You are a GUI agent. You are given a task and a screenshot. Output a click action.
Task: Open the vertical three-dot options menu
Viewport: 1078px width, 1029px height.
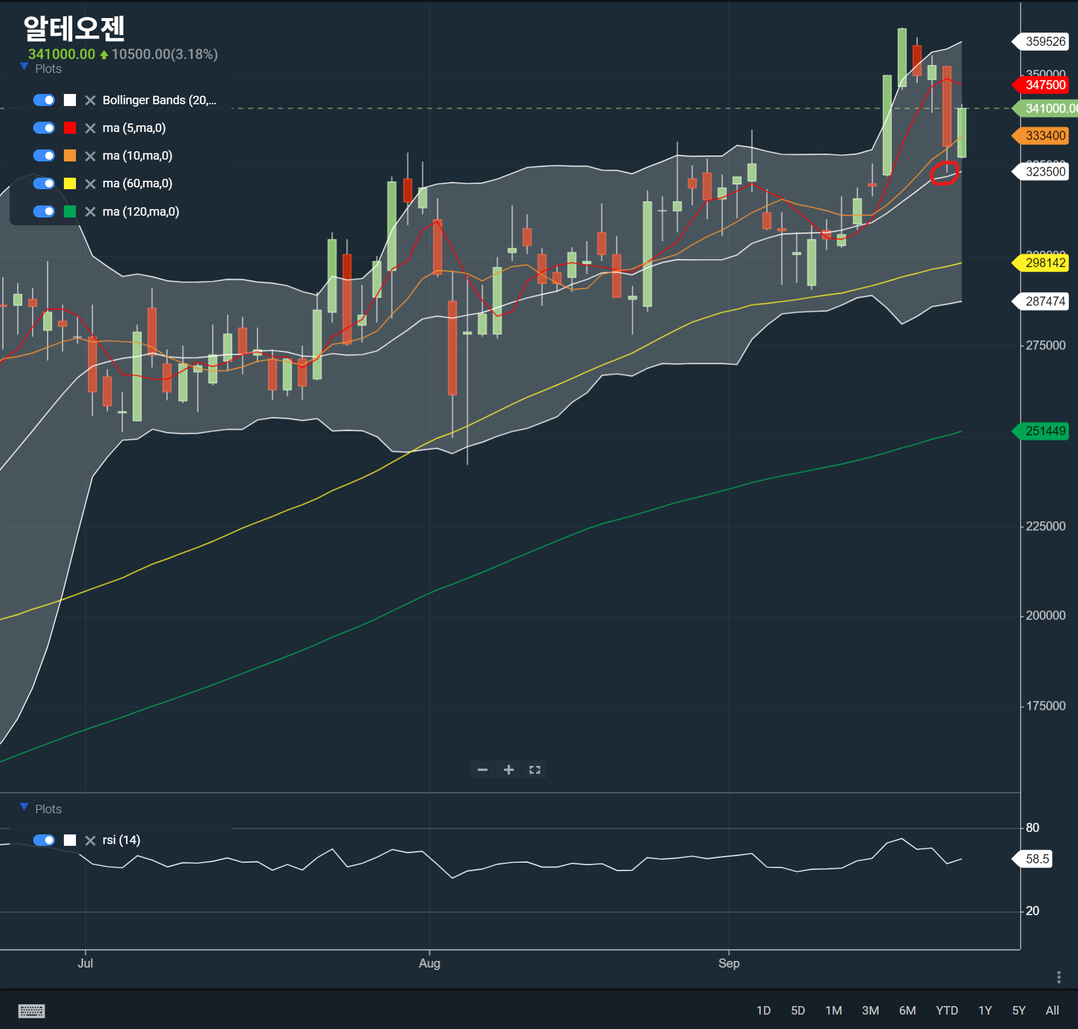pos(1059,977)
